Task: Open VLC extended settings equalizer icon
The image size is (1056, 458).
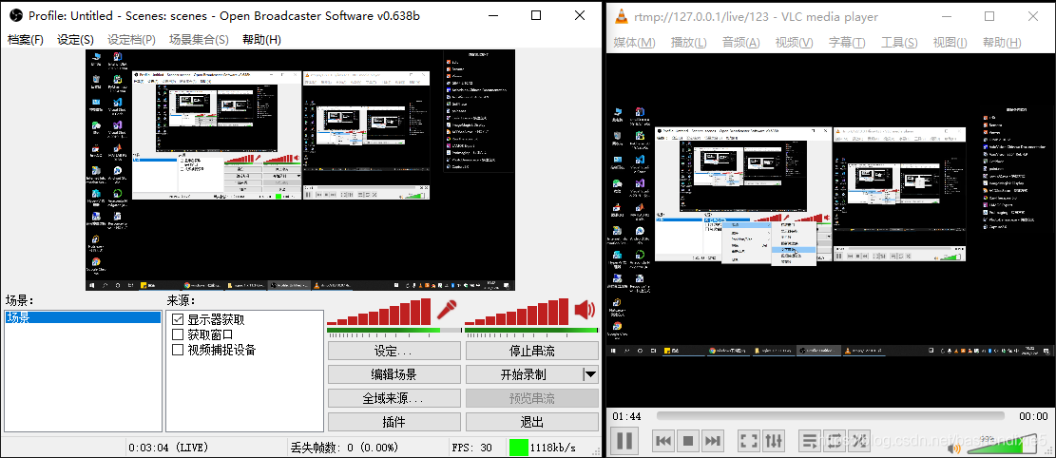Action: pos(773,441)
